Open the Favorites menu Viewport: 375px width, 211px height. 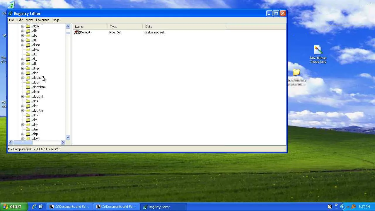pos(42,20)
